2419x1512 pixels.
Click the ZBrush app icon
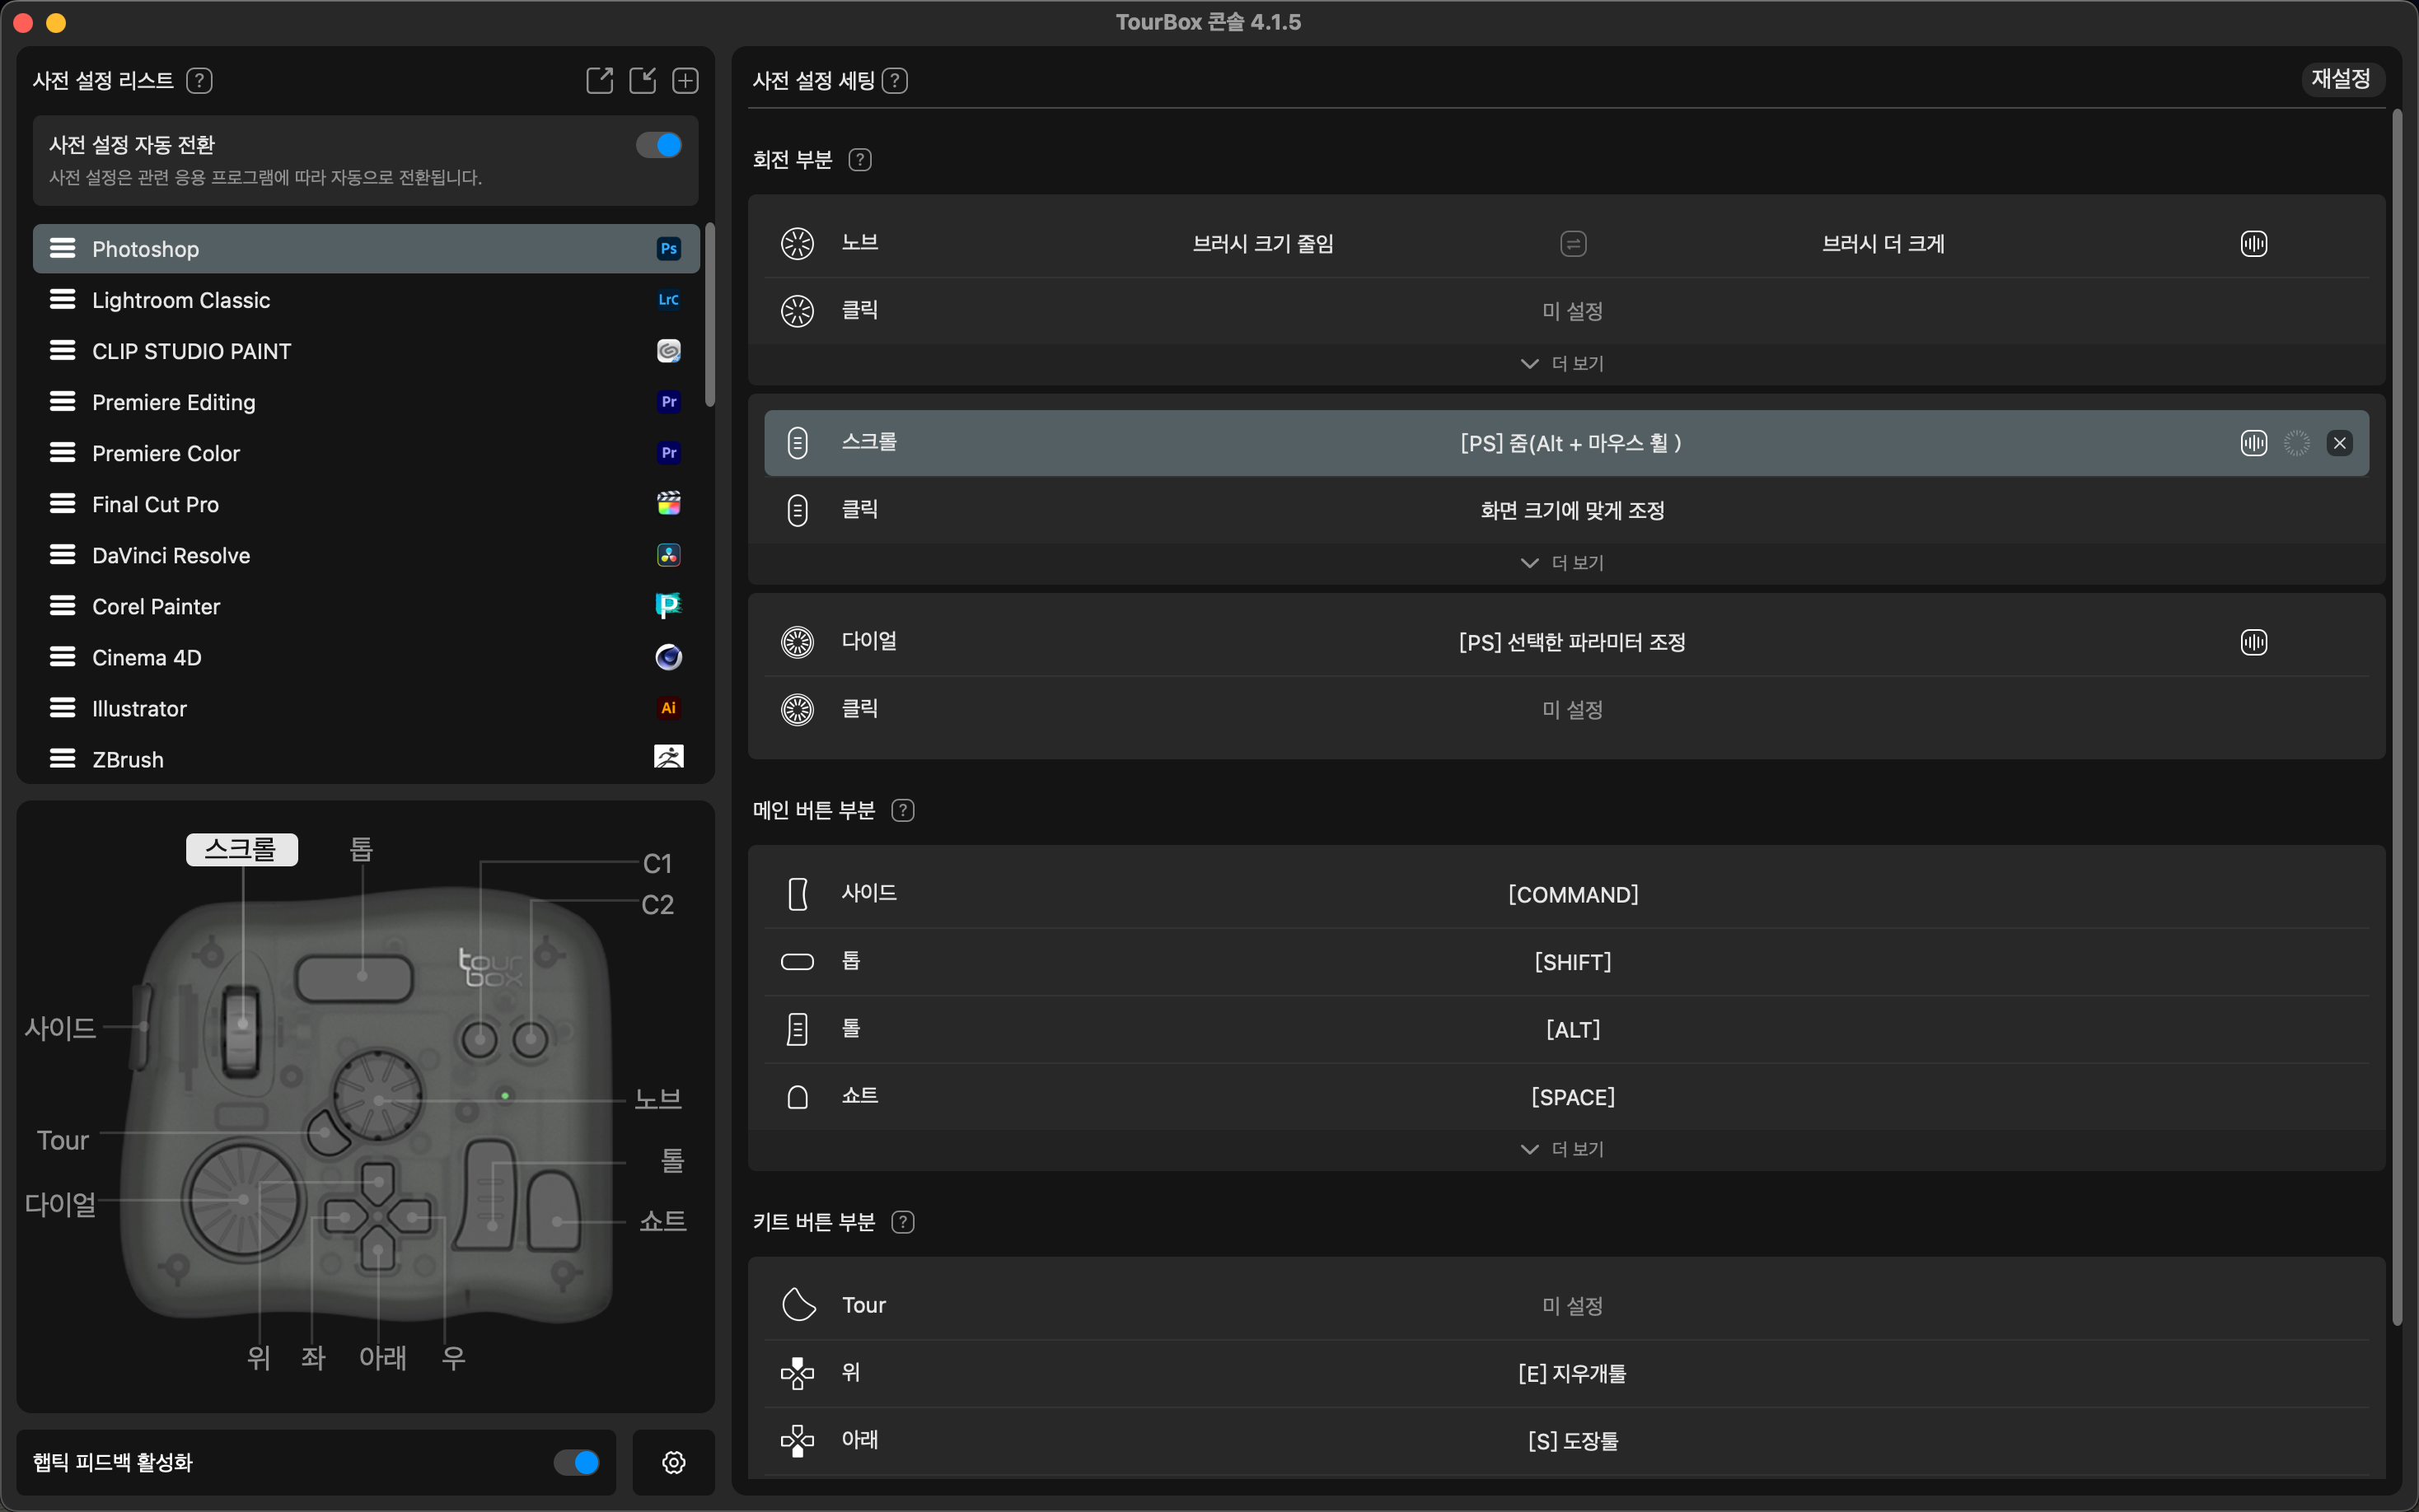point(668,757)
